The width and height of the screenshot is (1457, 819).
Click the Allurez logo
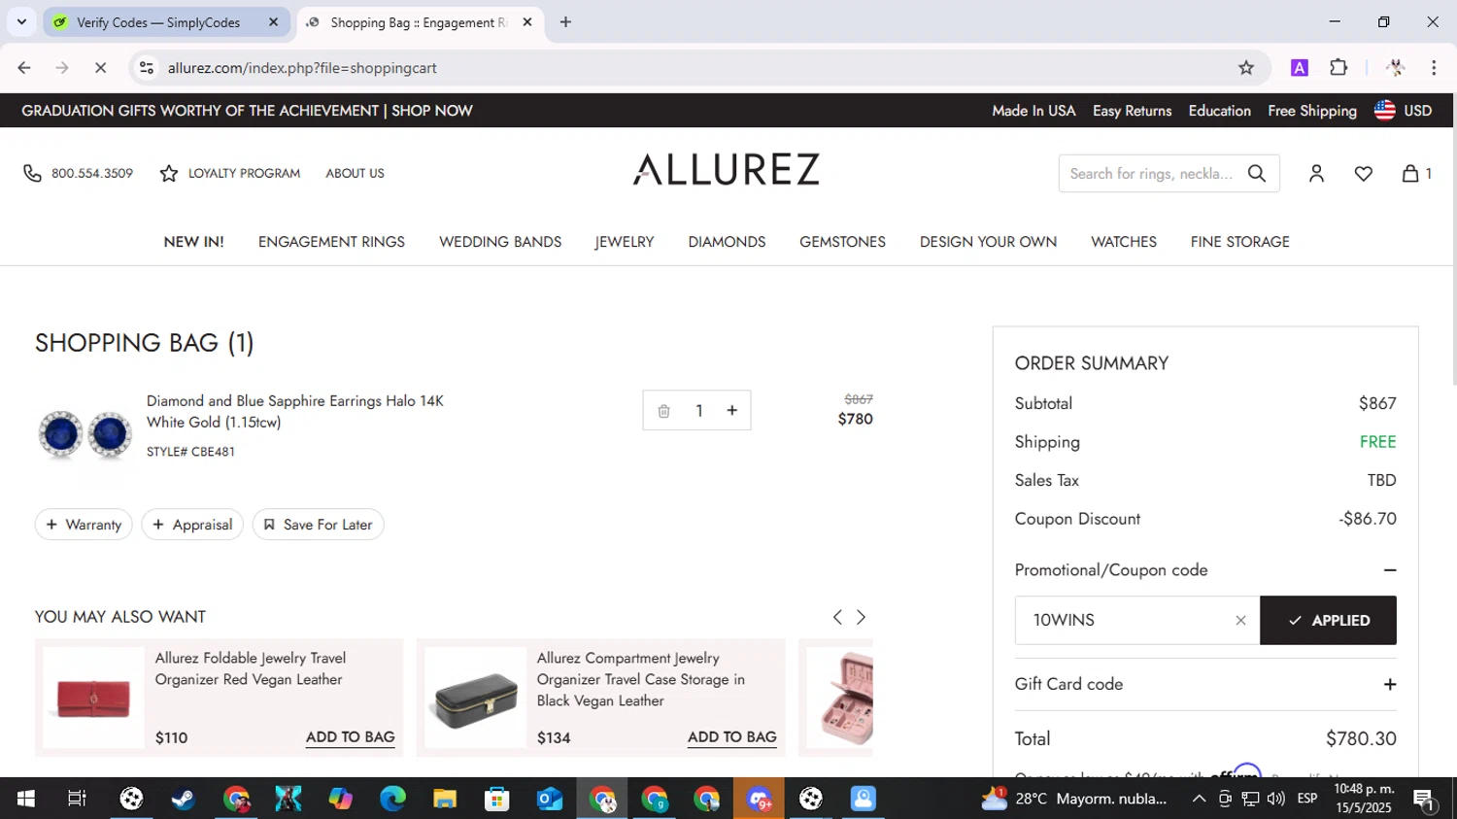tap(727, 169)
